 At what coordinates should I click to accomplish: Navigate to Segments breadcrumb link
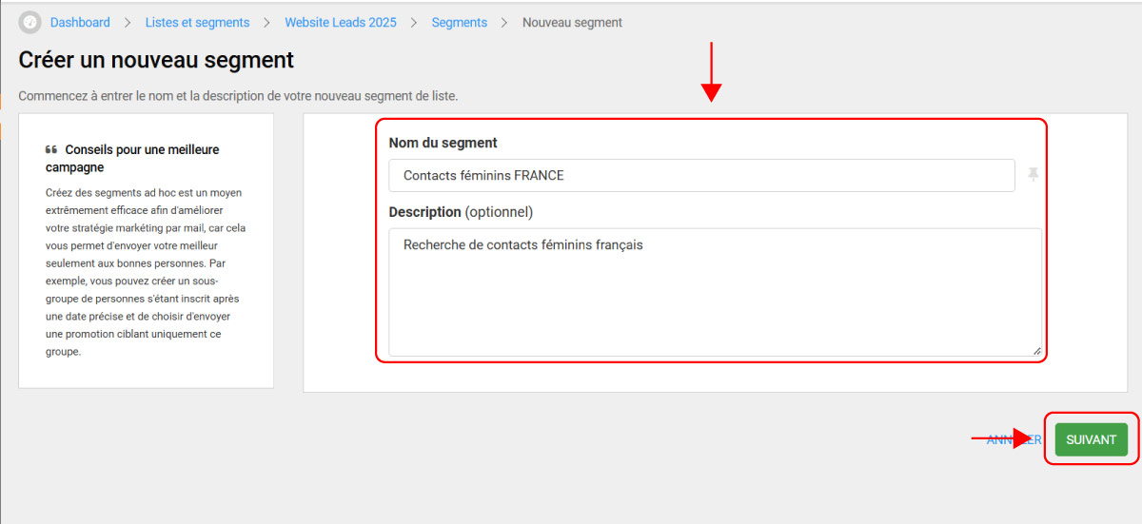459,22
